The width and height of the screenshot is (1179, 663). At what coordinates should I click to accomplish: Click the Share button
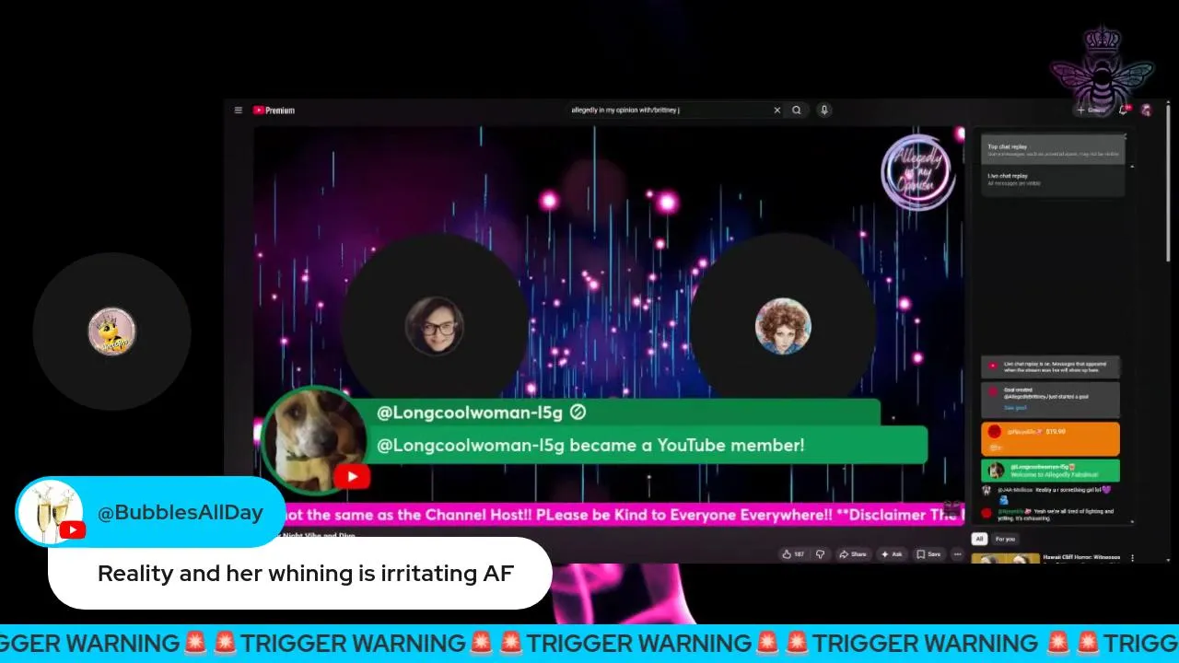(x=852, y=554)
